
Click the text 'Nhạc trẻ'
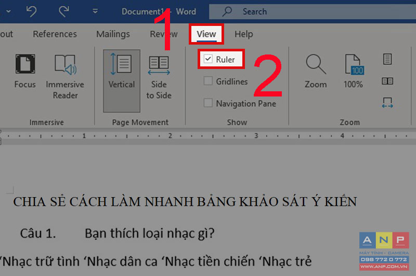288,261
